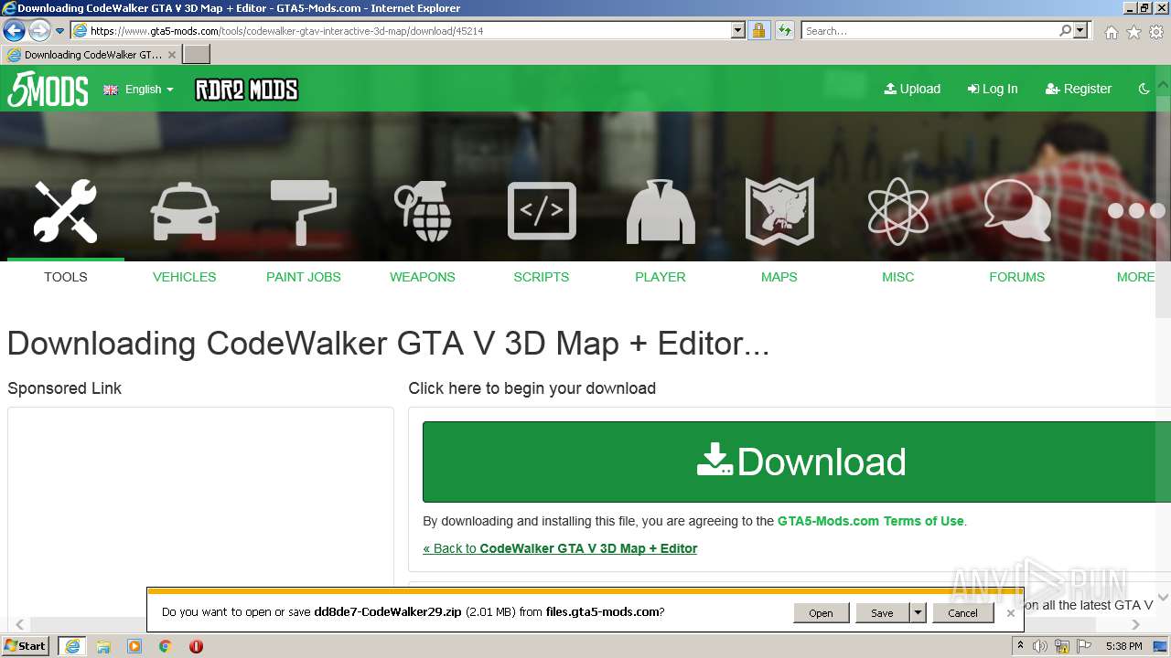This screenshot has height=658, width=1171.
Task: Click the Log In link
Action: (x=993, y=89)
